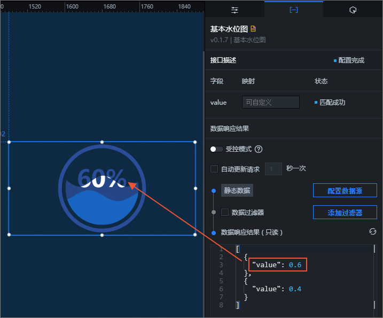Click the 数据响应结果（只读）label
383x318 pixels.
click(252, 232)
